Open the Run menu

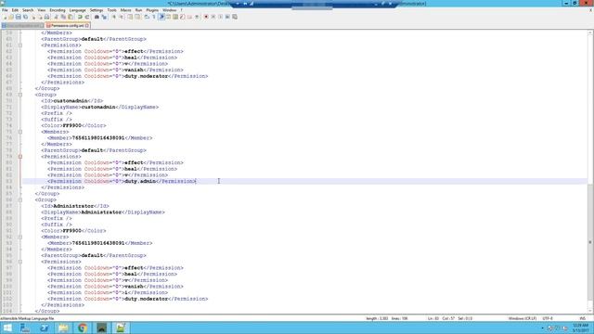[x=138, y=10]
